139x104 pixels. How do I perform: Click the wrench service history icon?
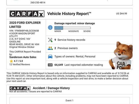(x=50, y=40)
